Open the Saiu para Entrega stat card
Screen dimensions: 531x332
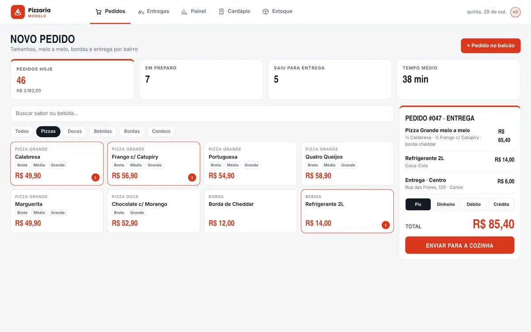(x=330, y=79)
